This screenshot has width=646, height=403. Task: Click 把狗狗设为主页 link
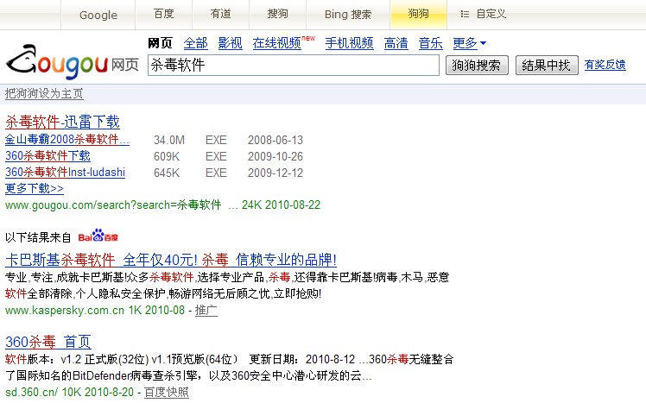[x=44, y=93]
